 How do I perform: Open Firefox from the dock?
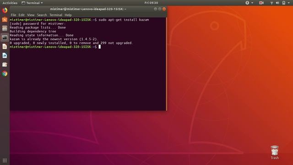5,10
